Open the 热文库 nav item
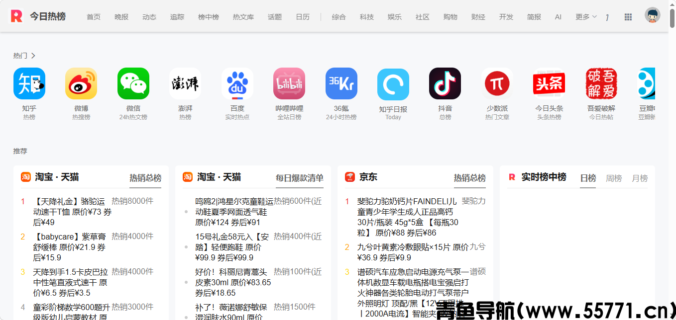This screenshot has width=676, height=320. pyautogui.click(x=243, y=17)
